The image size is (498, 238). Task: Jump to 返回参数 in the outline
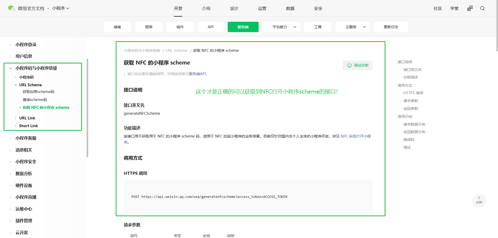coord(411,109)
